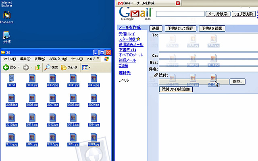258x161 pixels.
Task: Open the ファイル(F) menu
Action: pos(9,59)
